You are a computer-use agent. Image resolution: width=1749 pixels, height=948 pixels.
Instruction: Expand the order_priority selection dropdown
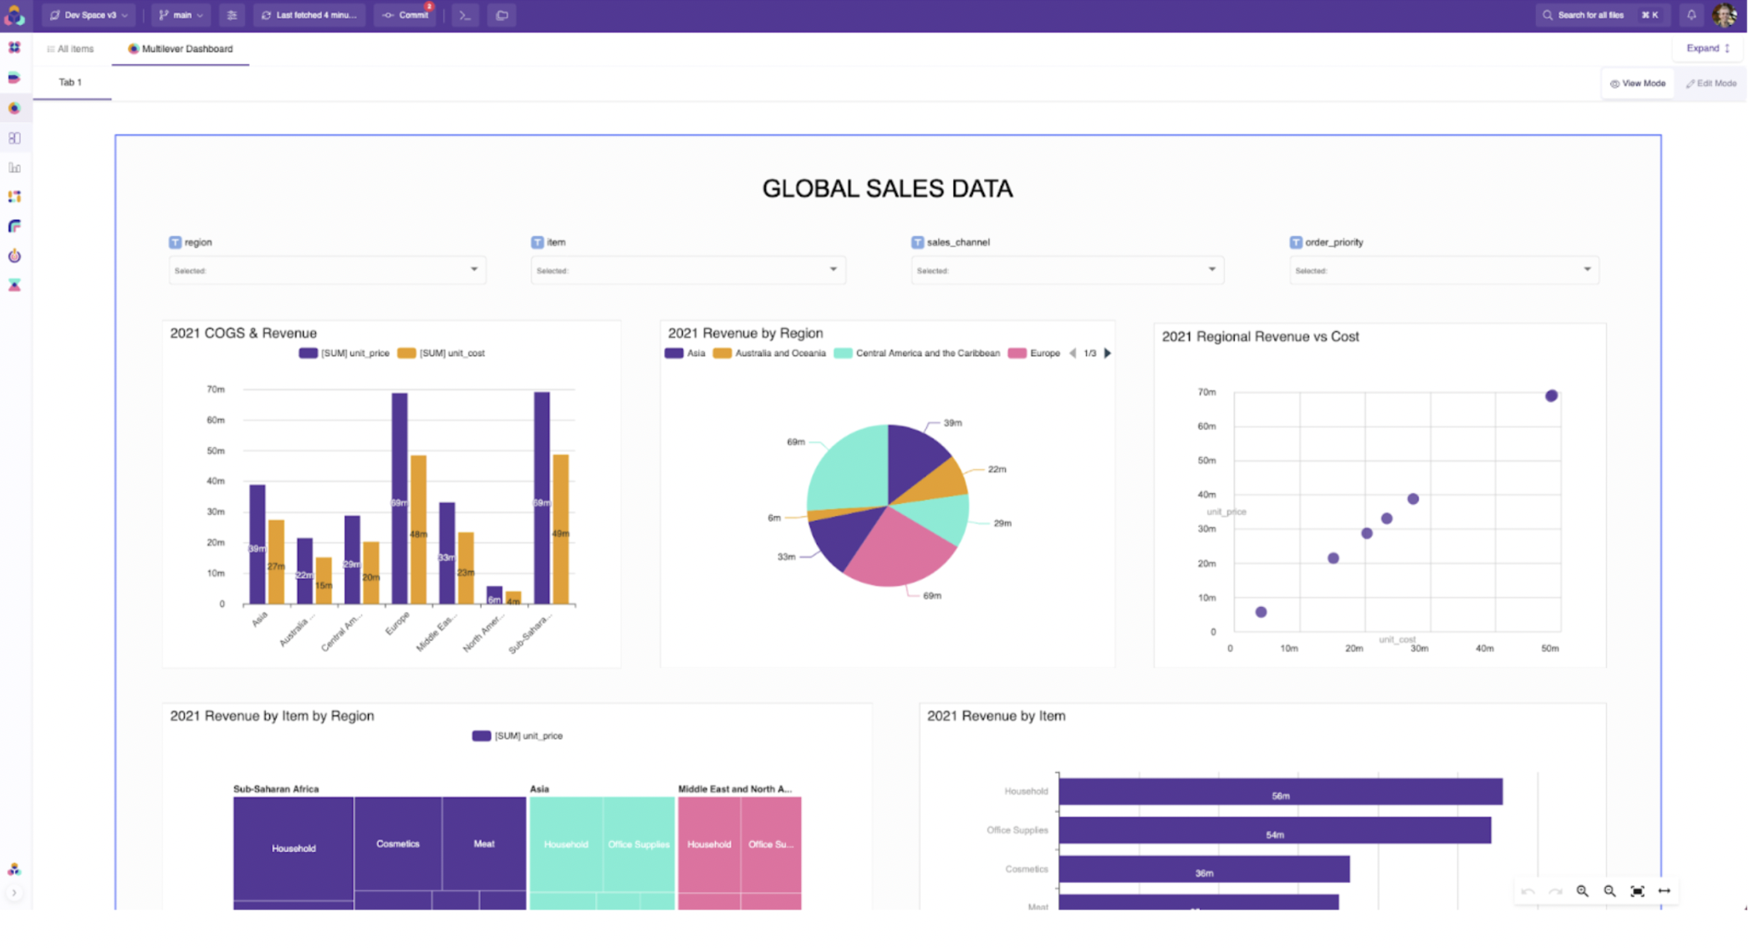1444,269
